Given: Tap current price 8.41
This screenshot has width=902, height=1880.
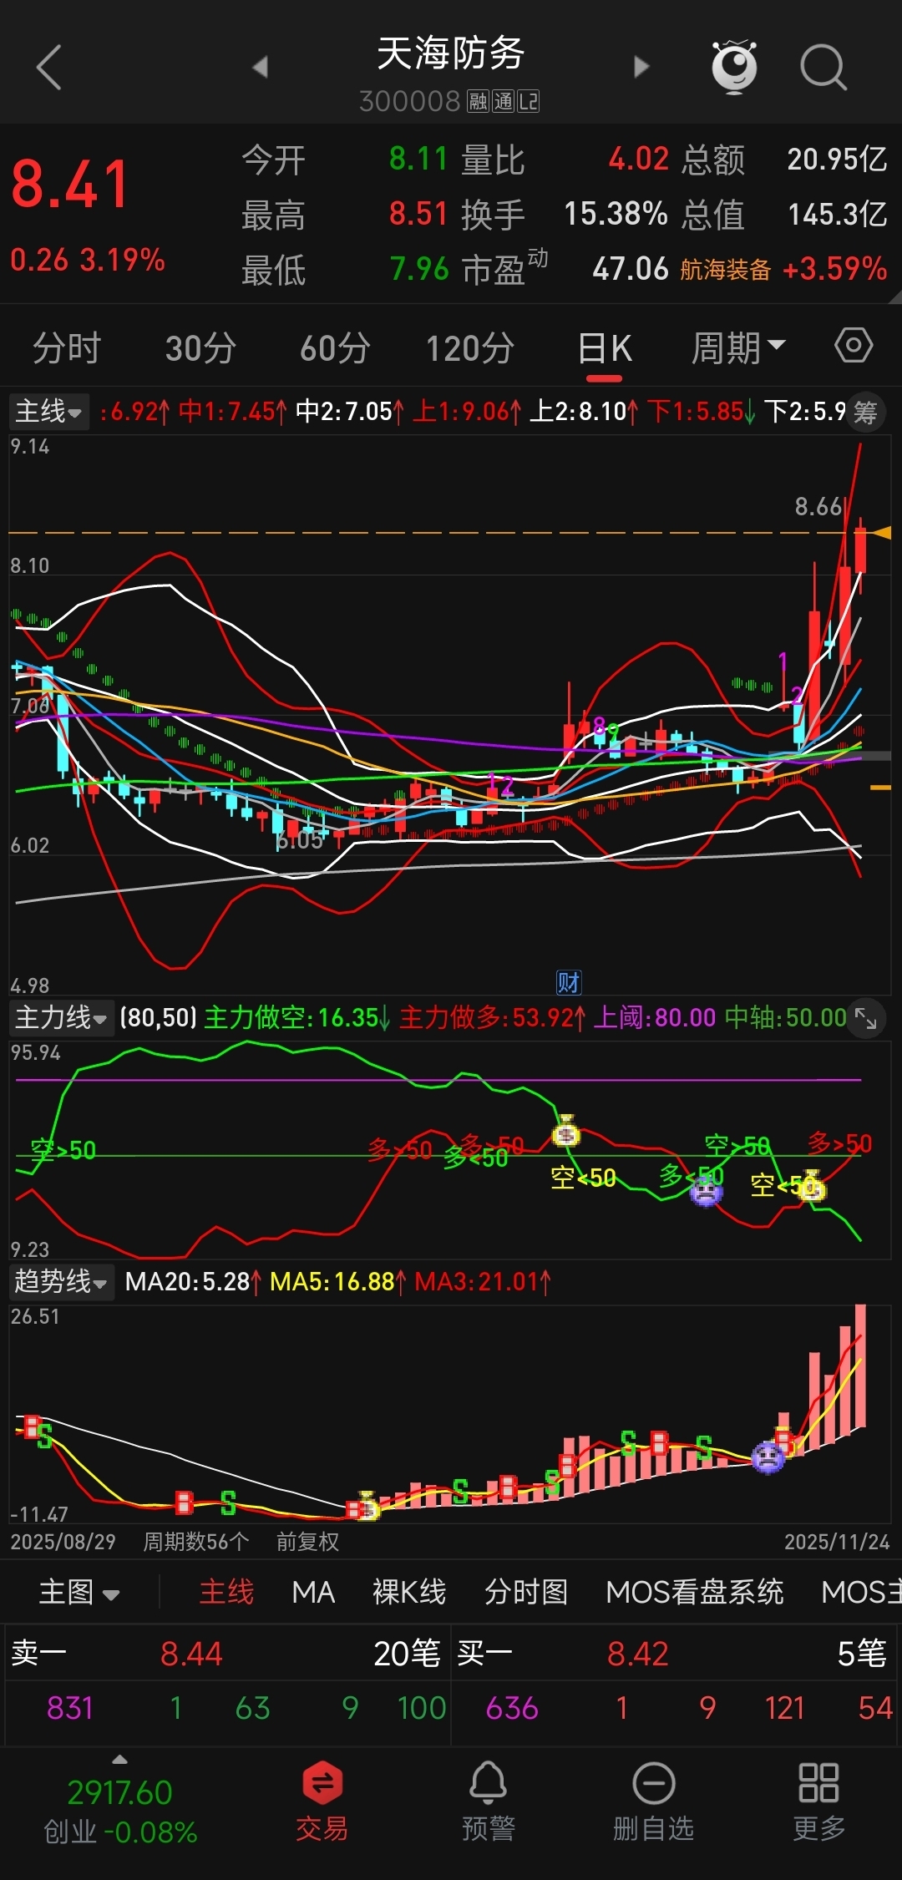Looking at the screenshot, I should (x=70, y=184).
